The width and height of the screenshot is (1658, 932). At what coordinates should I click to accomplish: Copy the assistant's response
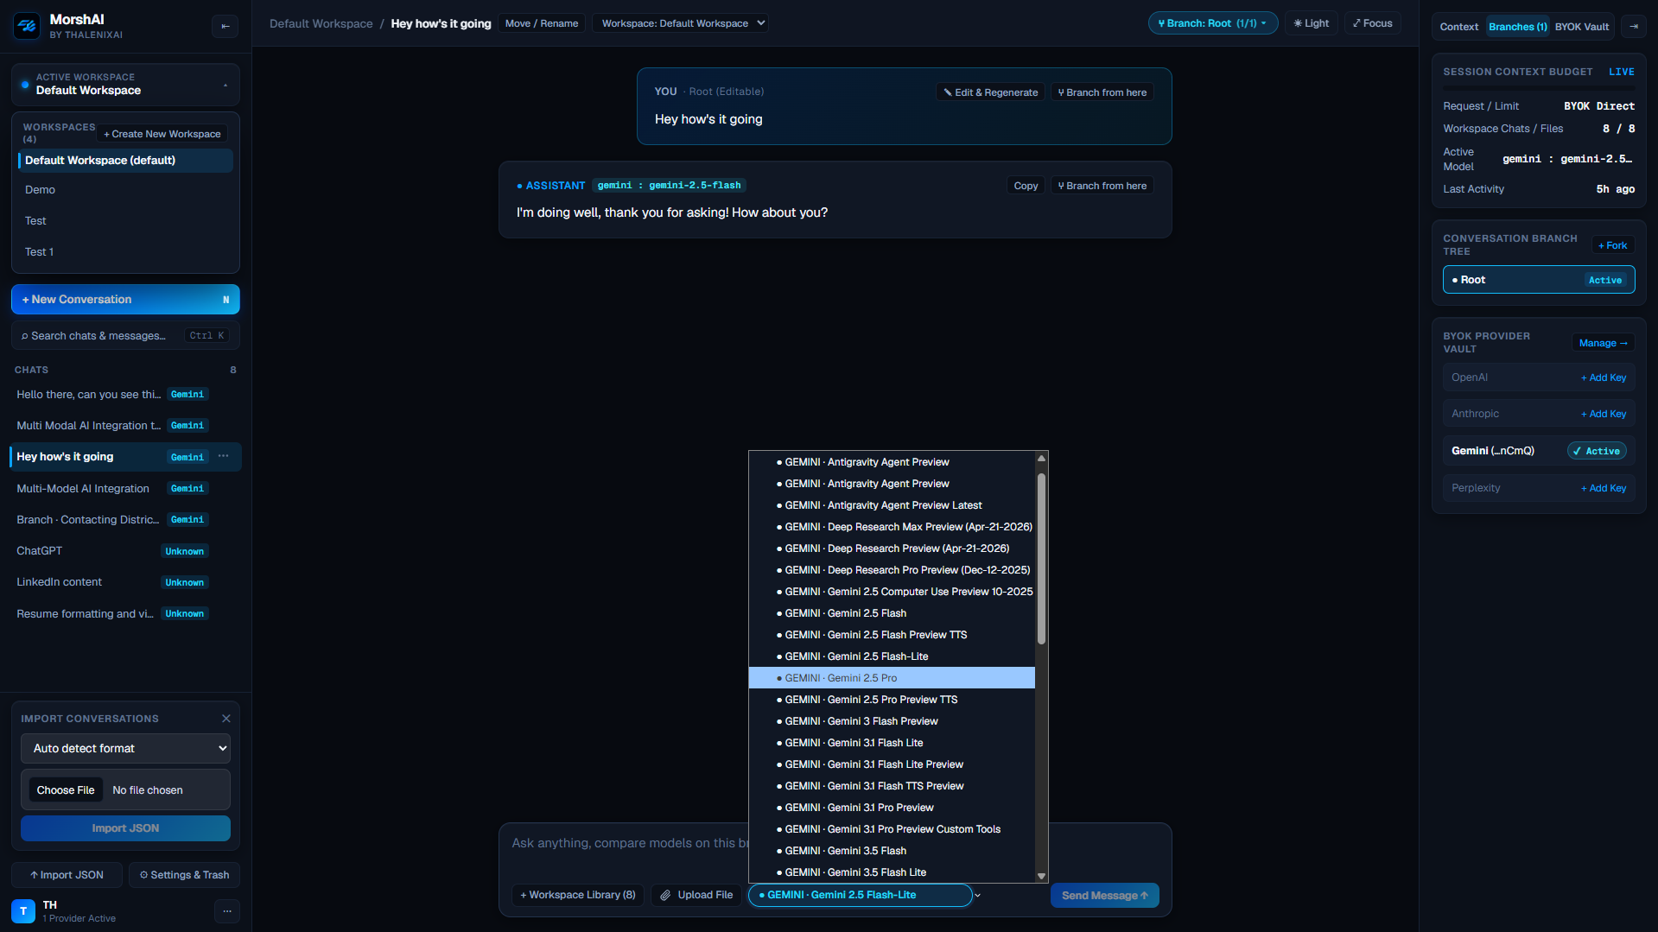pyautogui.click(x=1026, y=186)
